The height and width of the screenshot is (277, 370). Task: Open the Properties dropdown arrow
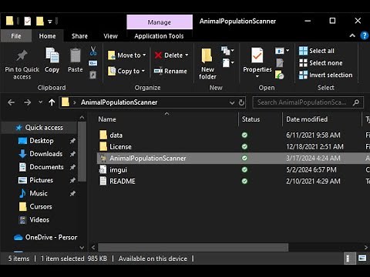pyautogui.click(x=257, y=76)
